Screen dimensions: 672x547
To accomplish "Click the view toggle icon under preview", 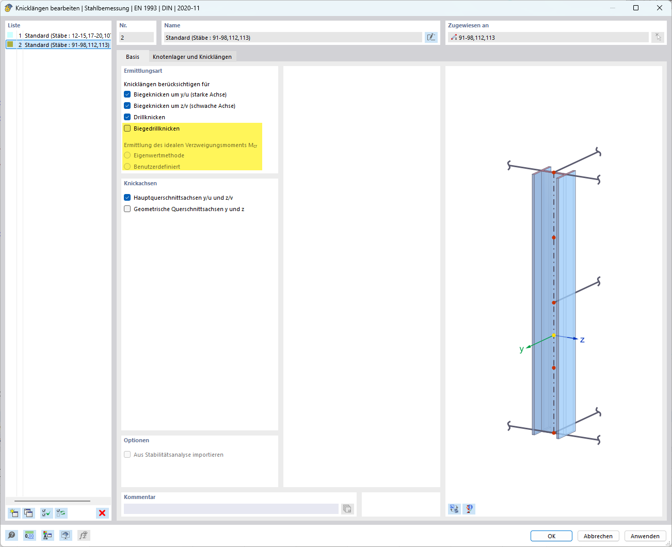I will [454, 509].
